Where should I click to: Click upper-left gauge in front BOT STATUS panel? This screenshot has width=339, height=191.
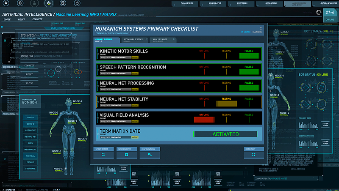click(x=306, y=87)
